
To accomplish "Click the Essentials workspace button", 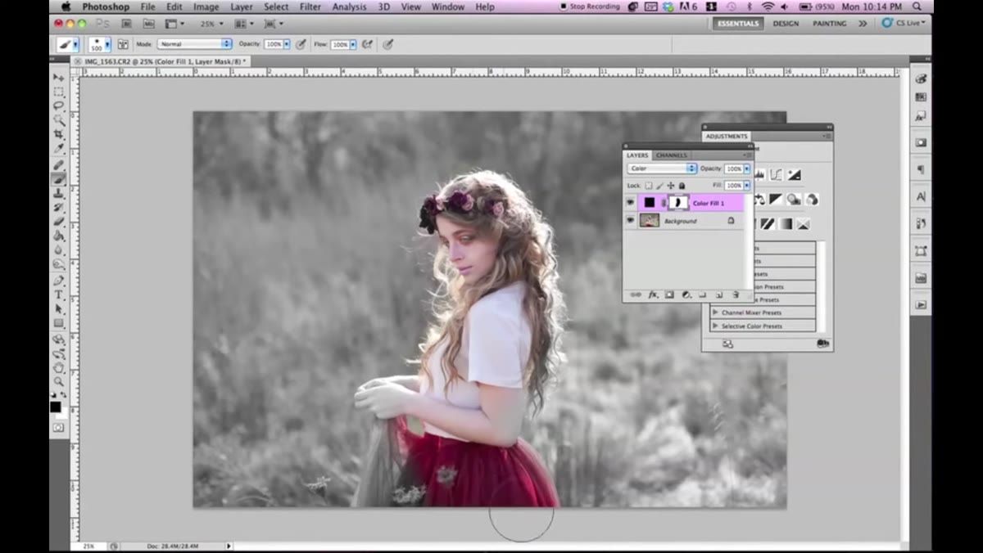I will pos(738,24).
